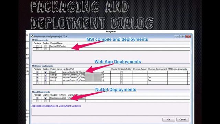Viewport: 220px width, 124px height.
Task: Toggle Deploy checkbox for SampleMSIProduct
Action: (46, 46)
